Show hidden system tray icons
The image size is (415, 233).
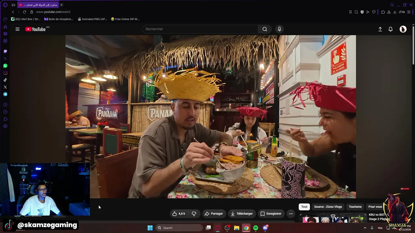click(365, 228)
